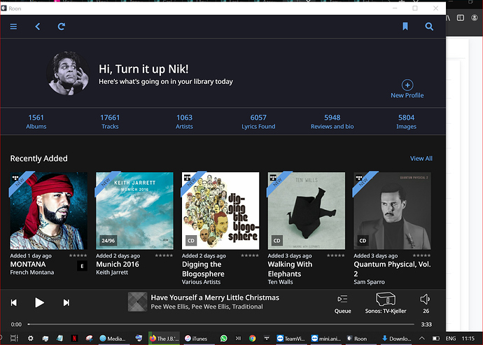
Task: Click the New Profile plus icon
Action: point(407,85)
